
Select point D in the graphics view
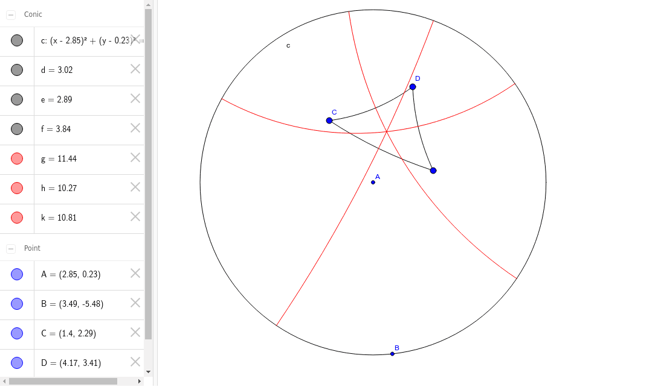[x=413, y=86]
